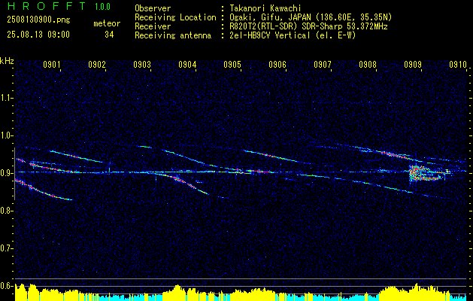Click the meteor label
This screenshot has height=301, width=473.
107,23
